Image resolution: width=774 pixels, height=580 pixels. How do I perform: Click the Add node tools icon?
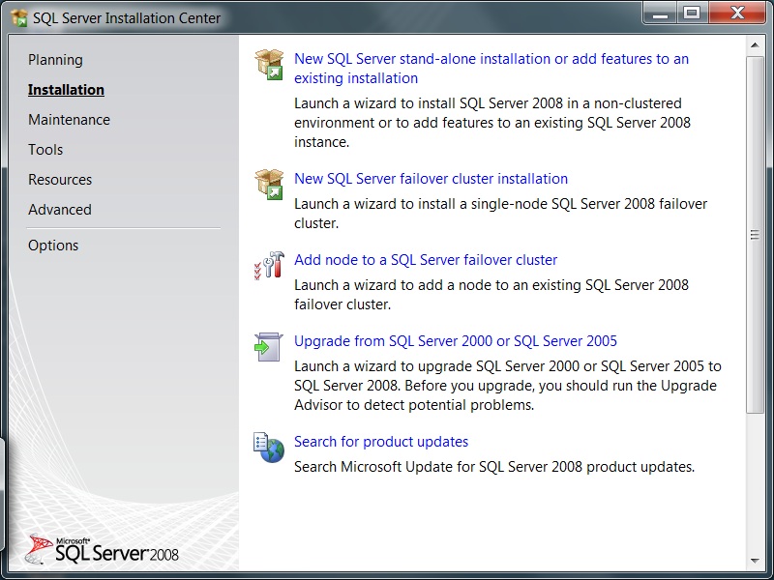pyautogui.click(x=269, y=265)
